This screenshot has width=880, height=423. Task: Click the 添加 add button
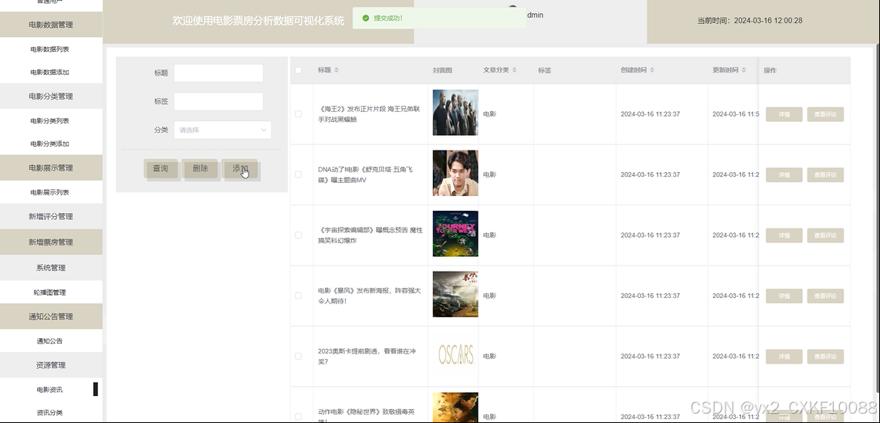click(x=240, y=168)
